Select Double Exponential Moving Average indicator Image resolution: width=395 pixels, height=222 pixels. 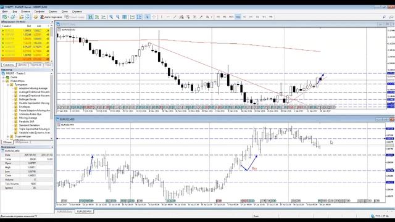tap(34, 103)
